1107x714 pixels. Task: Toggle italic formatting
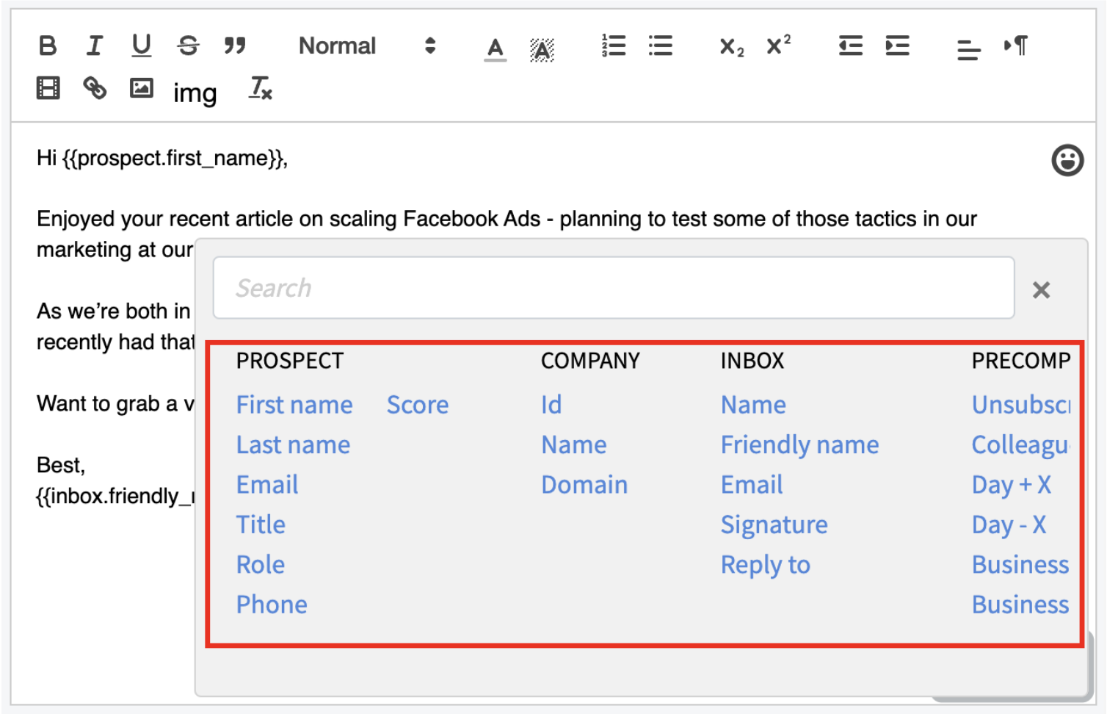point(94,46)
